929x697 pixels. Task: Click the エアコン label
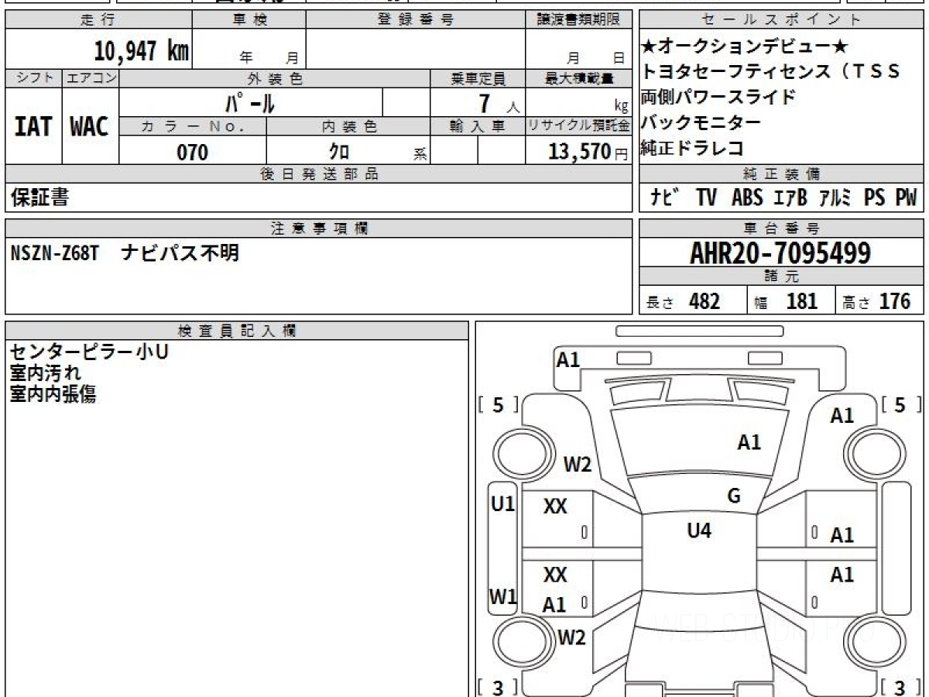coord(91,78)
